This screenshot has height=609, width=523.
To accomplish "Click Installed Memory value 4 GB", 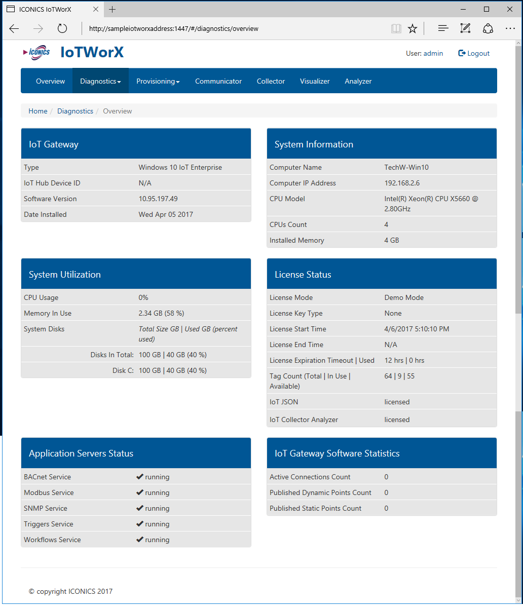I will point(392,240).
